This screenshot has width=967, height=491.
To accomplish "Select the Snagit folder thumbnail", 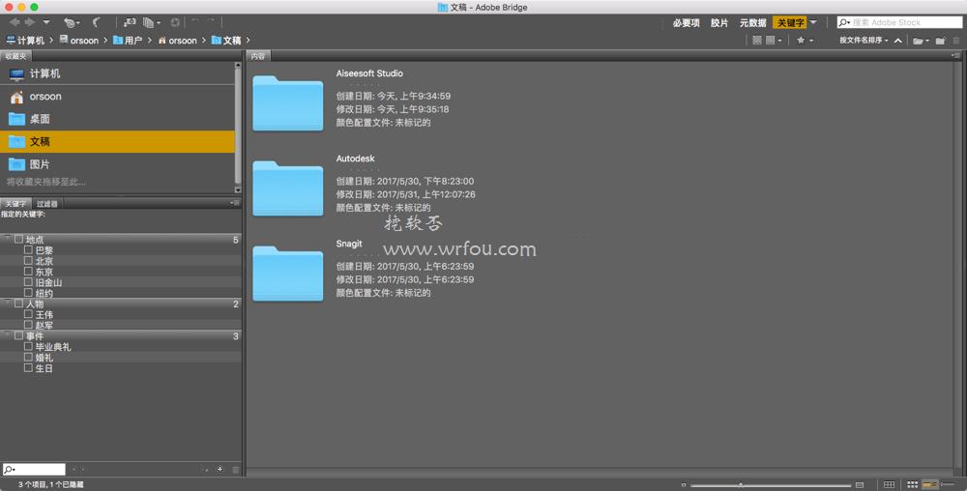I will coord(287,273).
